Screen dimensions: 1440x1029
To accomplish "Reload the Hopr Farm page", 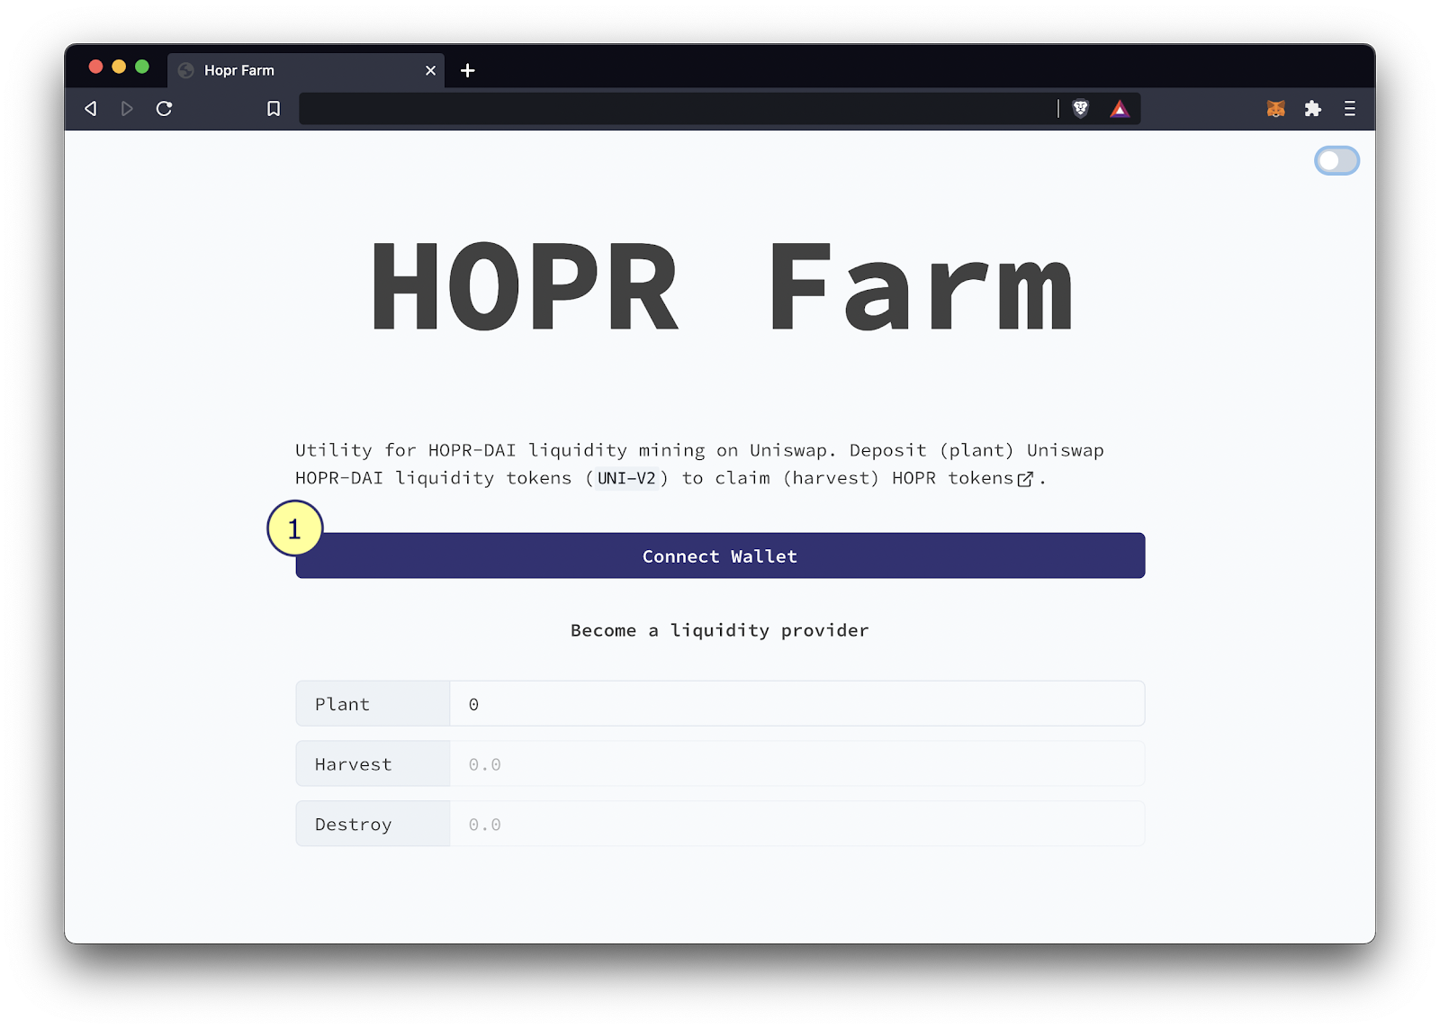I will pos(164,109).
